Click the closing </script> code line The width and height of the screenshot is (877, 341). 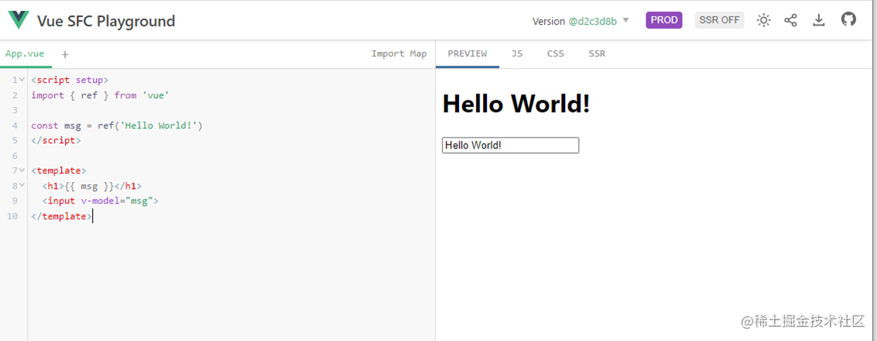(x=56, y=140)
